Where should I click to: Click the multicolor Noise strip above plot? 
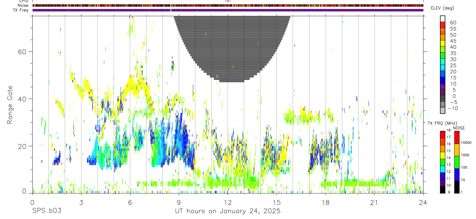(x=228, y=5)
